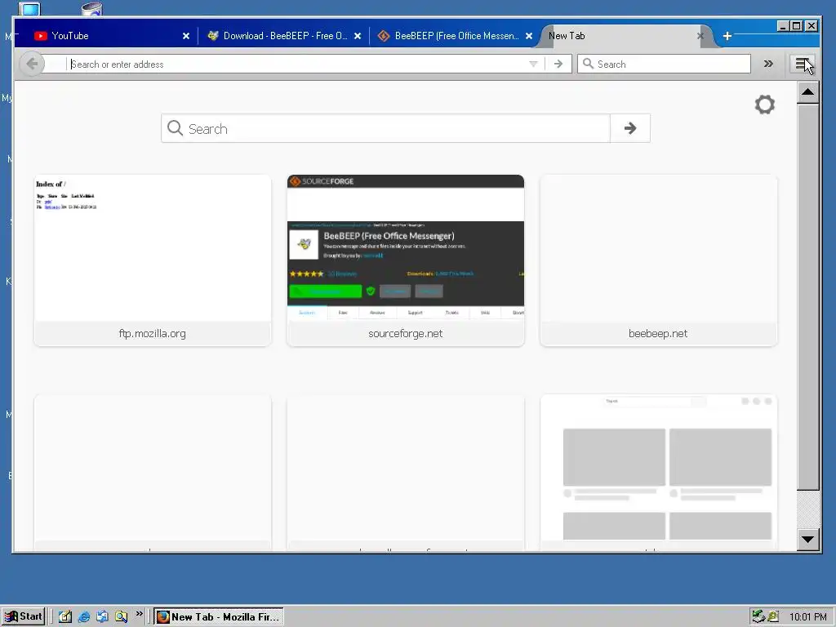Image resolution: width=836 pixels, height=627 pixels.
Task: Click the magnifier icon in toolbar search
Action: 588,64
